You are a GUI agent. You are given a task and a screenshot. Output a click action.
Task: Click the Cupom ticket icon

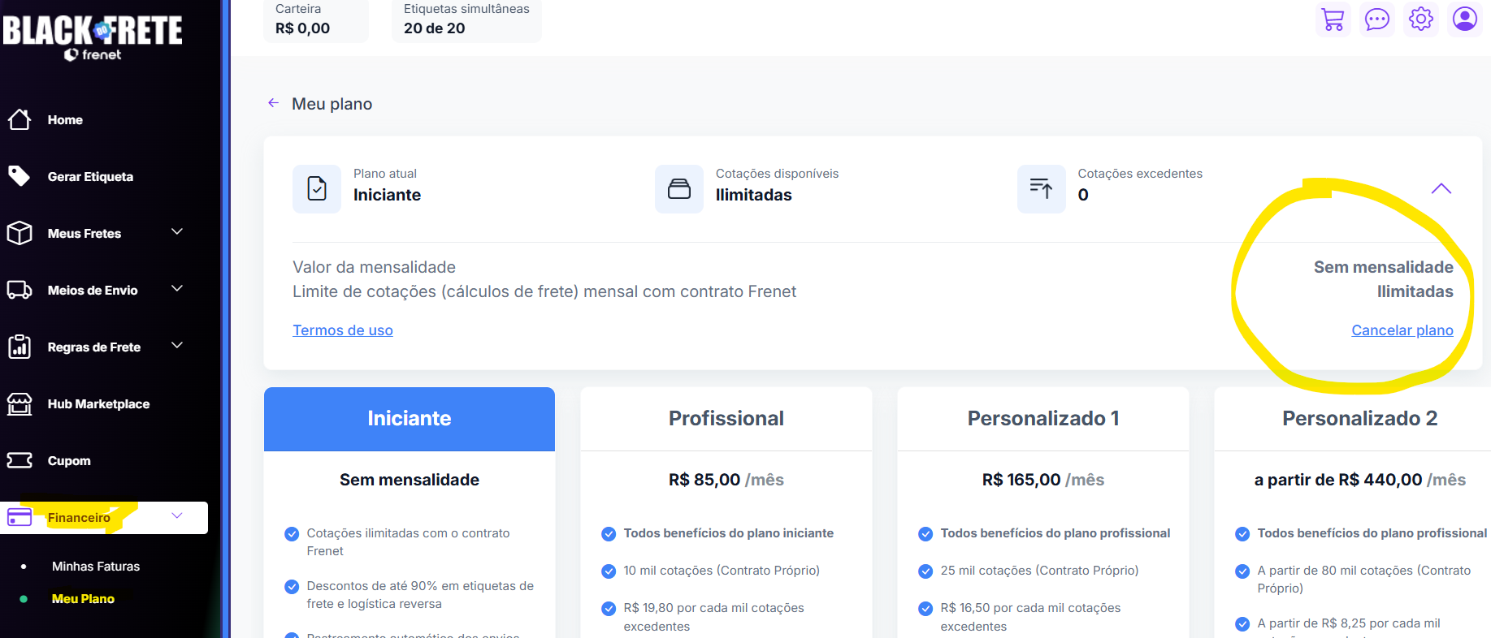pyautogui.click(x=20, y=460)
